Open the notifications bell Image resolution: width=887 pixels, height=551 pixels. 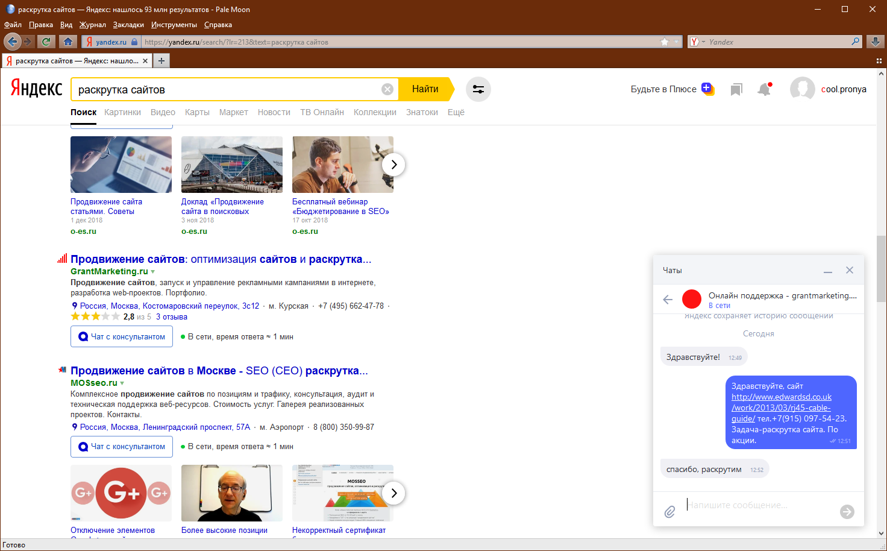[765, 89]
